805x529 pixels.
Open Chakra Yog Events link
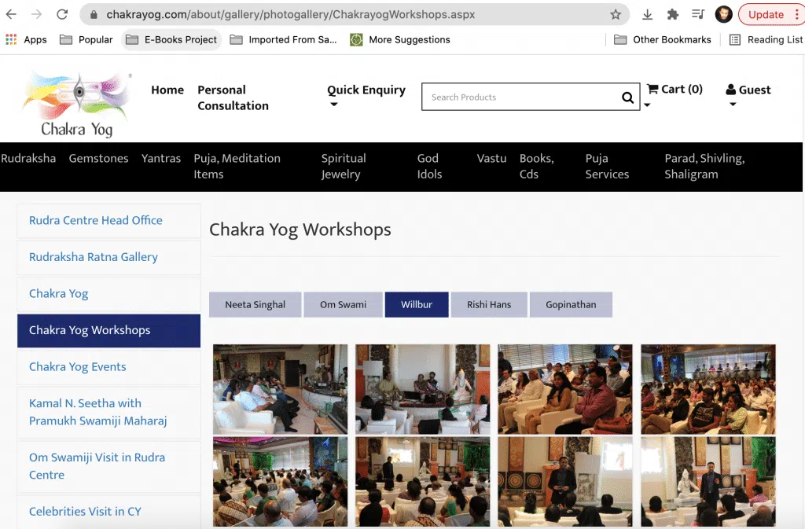click(x=108, y=367)
